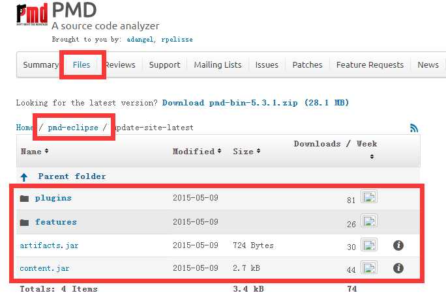
Task: Click the plugins folder icon
Action: coord(25,199)
